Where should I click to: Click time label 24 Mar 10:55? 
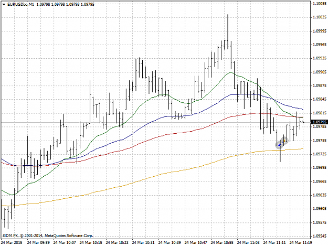(x=222, y=242)
